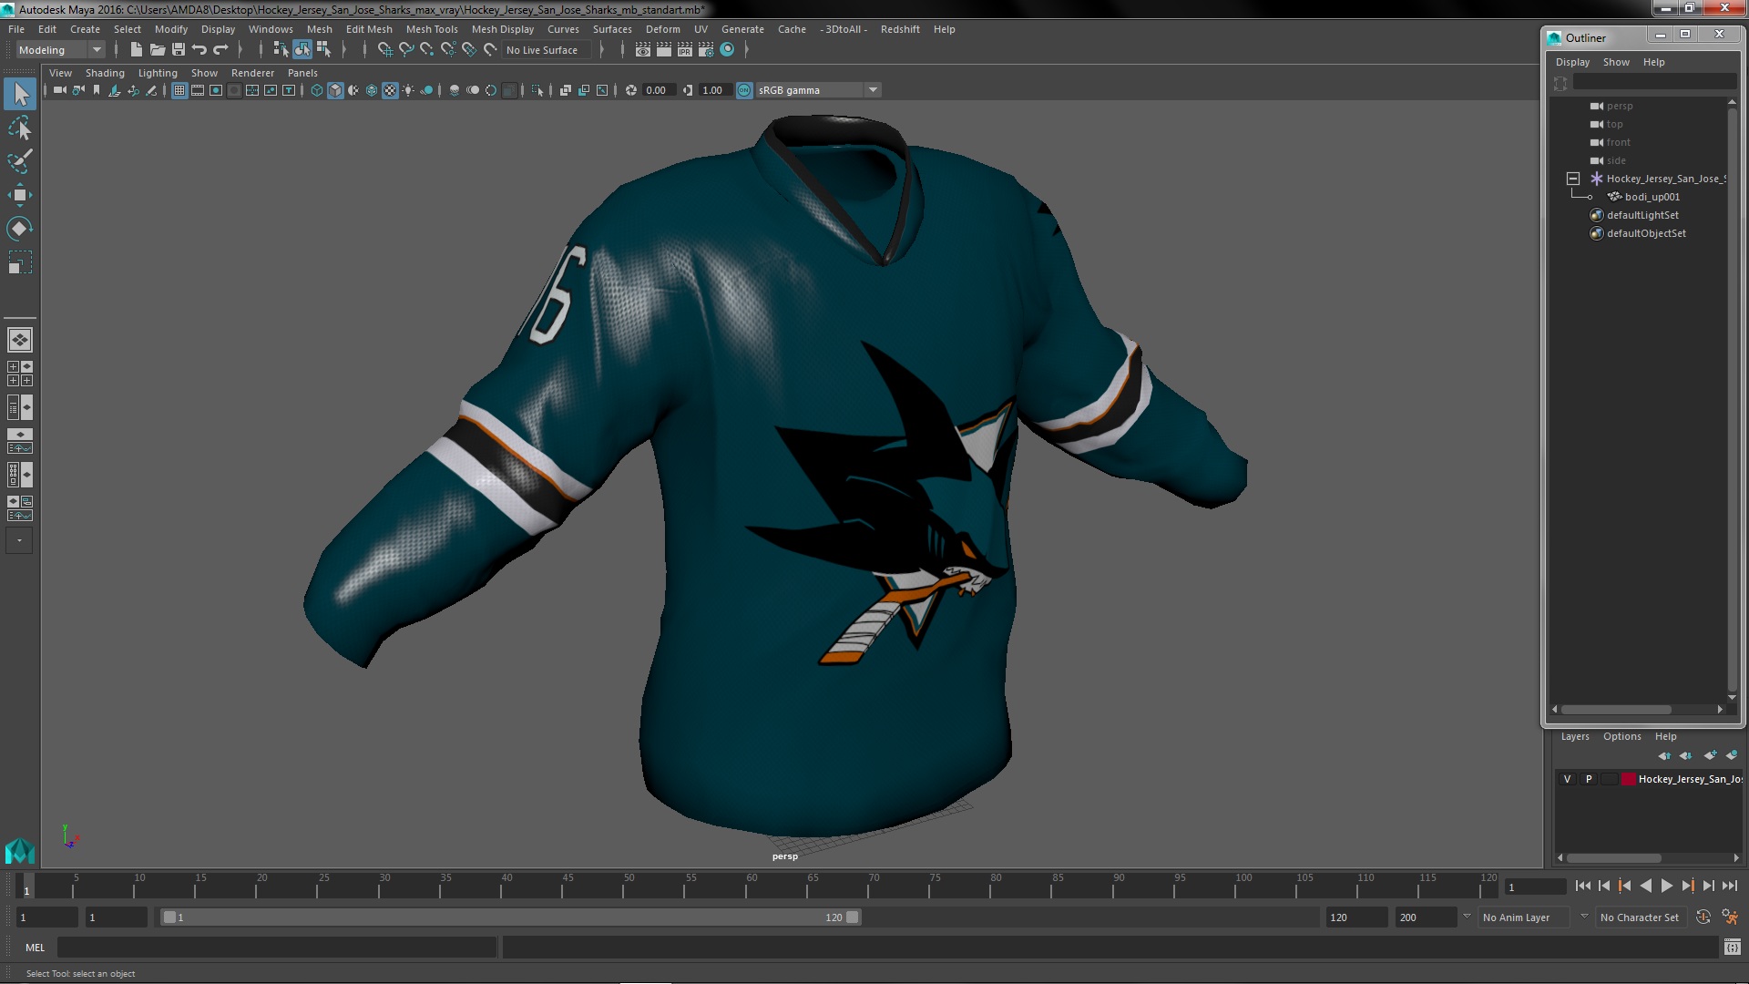Click Select by object type icon
Screen dimensions: 1749x984
click(302, 50)
